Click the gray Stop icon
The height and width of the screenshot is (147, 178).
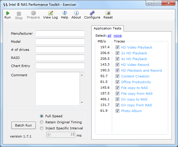tap(19, 14)
